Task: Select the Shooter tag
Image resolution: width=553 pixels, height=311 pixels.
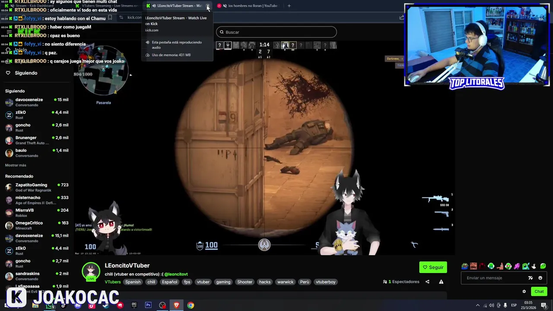Action: click(x=245, y=282)
